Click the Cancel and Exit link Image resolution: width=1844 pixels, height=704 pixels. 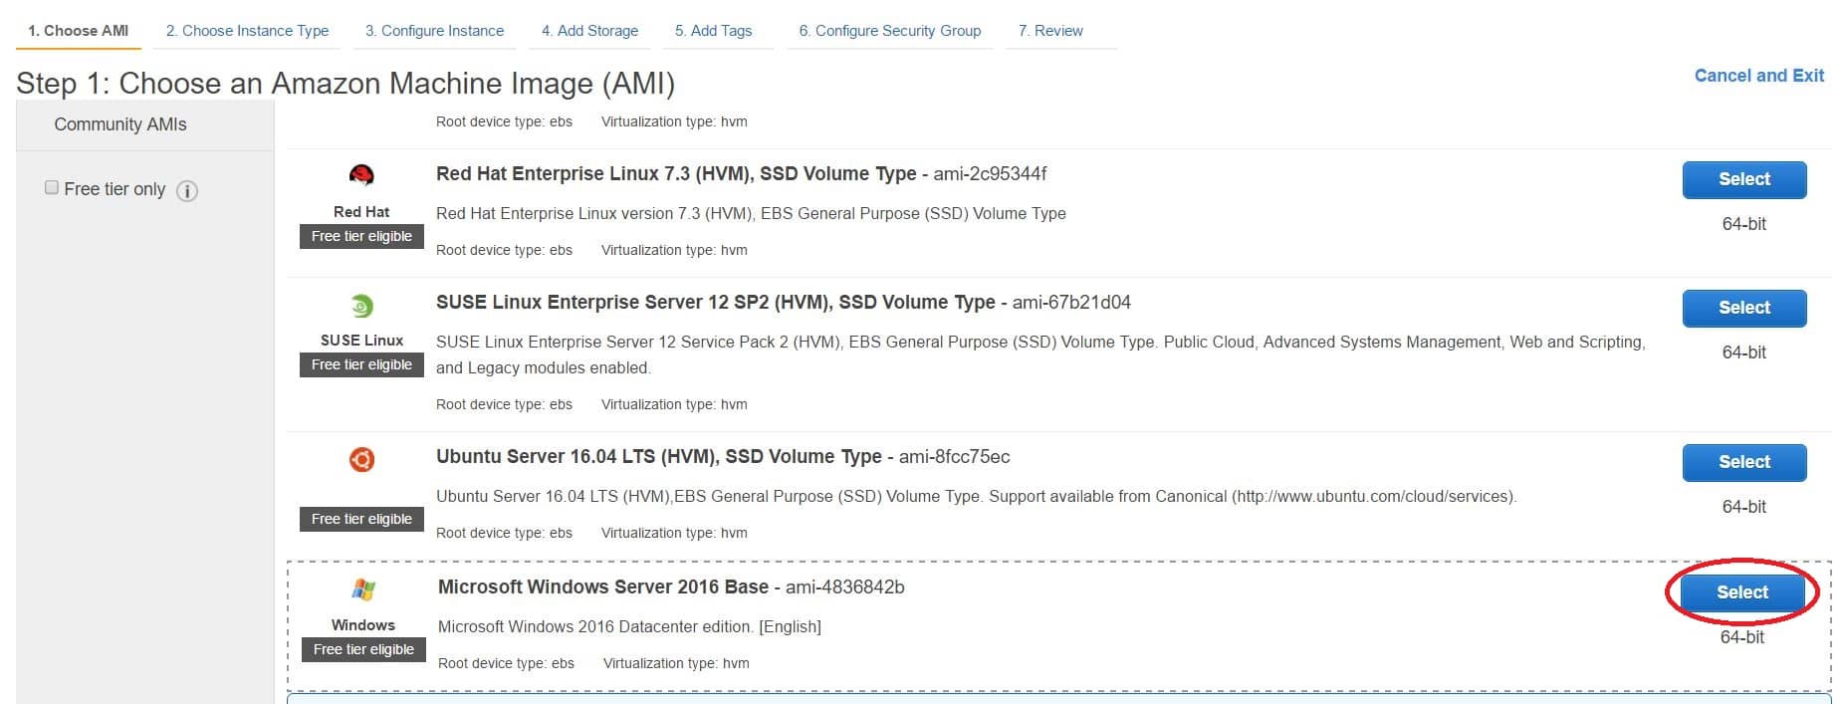[1758, 76]
